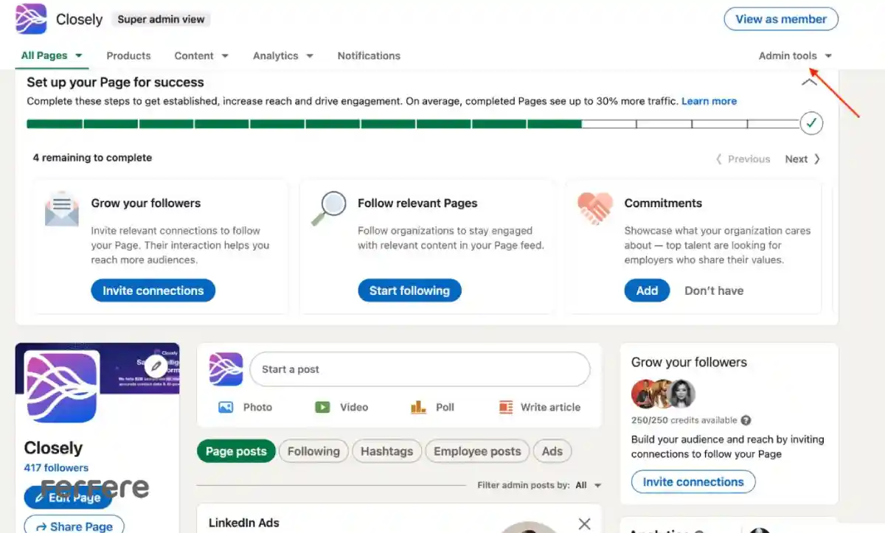Expand the Content menu
885x533 pixels.
tap(201, 55)
